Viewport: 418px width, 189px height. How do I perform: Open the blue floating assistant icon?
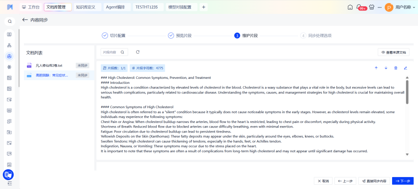pyautogui.click(x=8, y=175)
